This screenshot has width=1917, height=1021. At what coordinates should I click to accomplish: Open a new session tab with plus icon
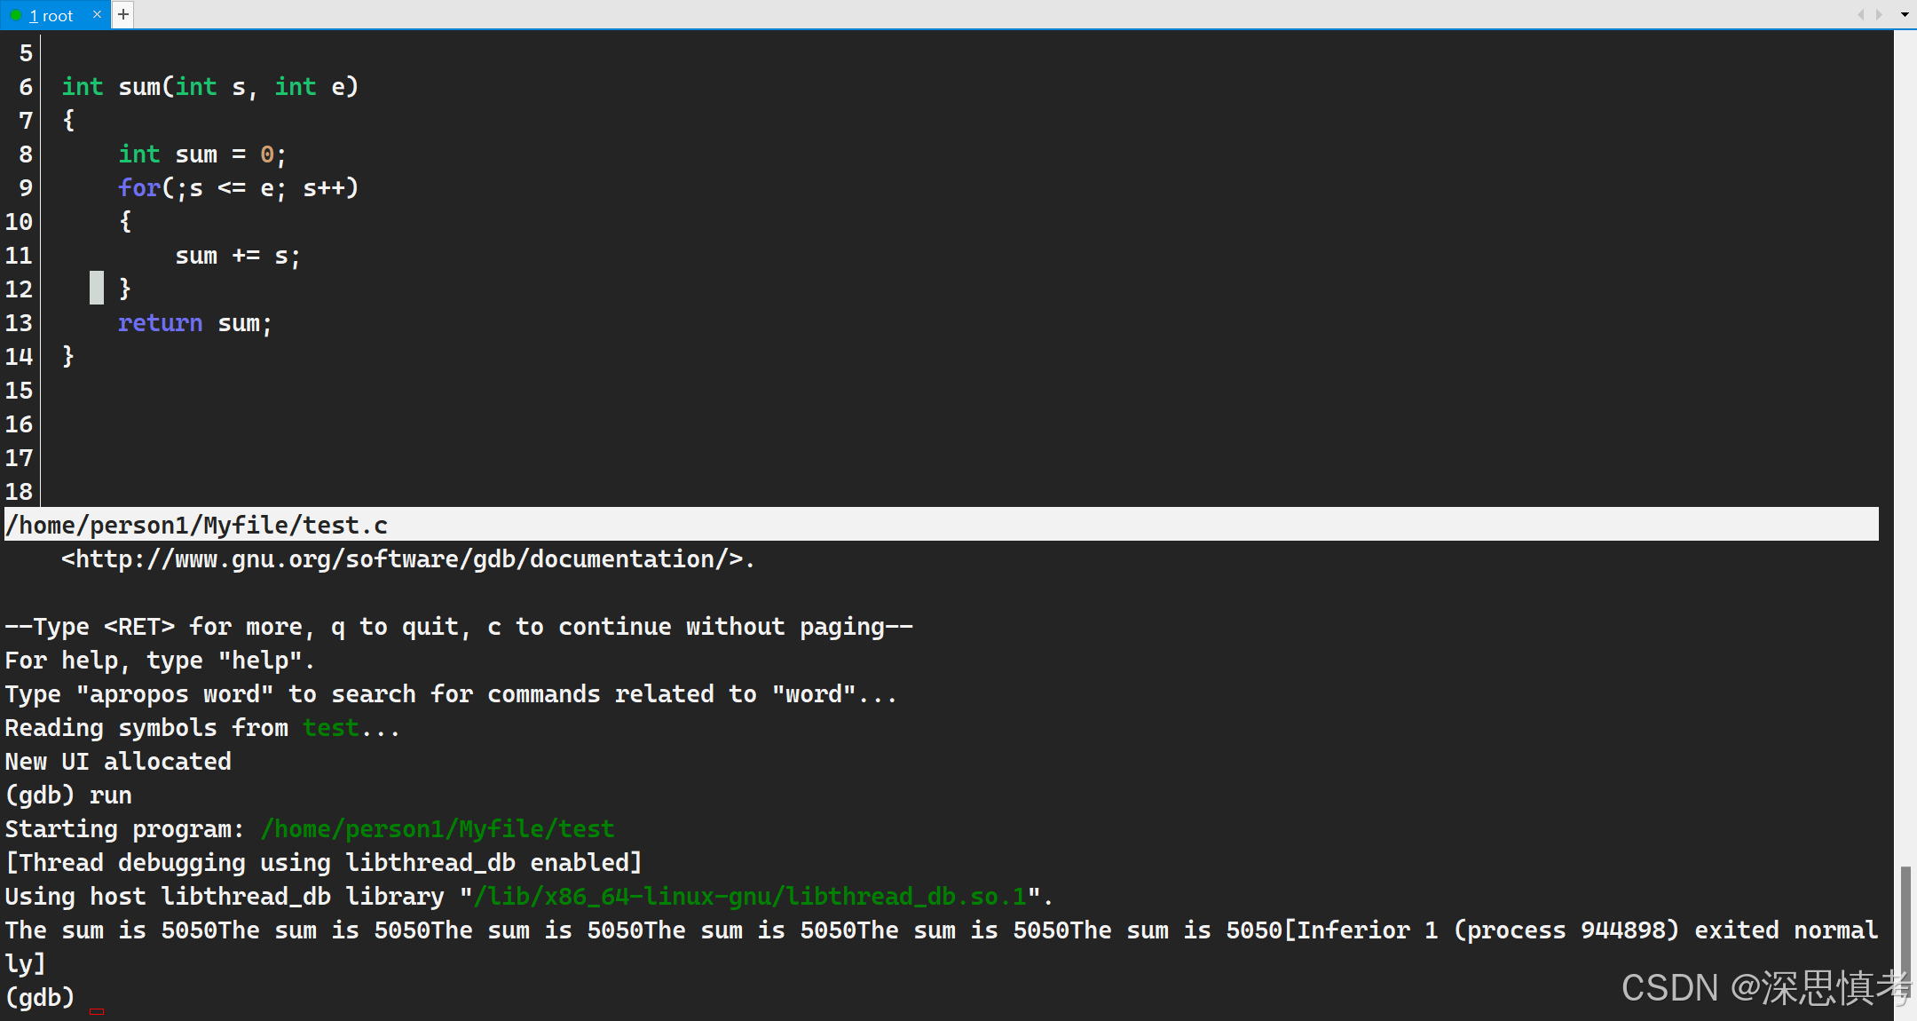tap(123, 14)
